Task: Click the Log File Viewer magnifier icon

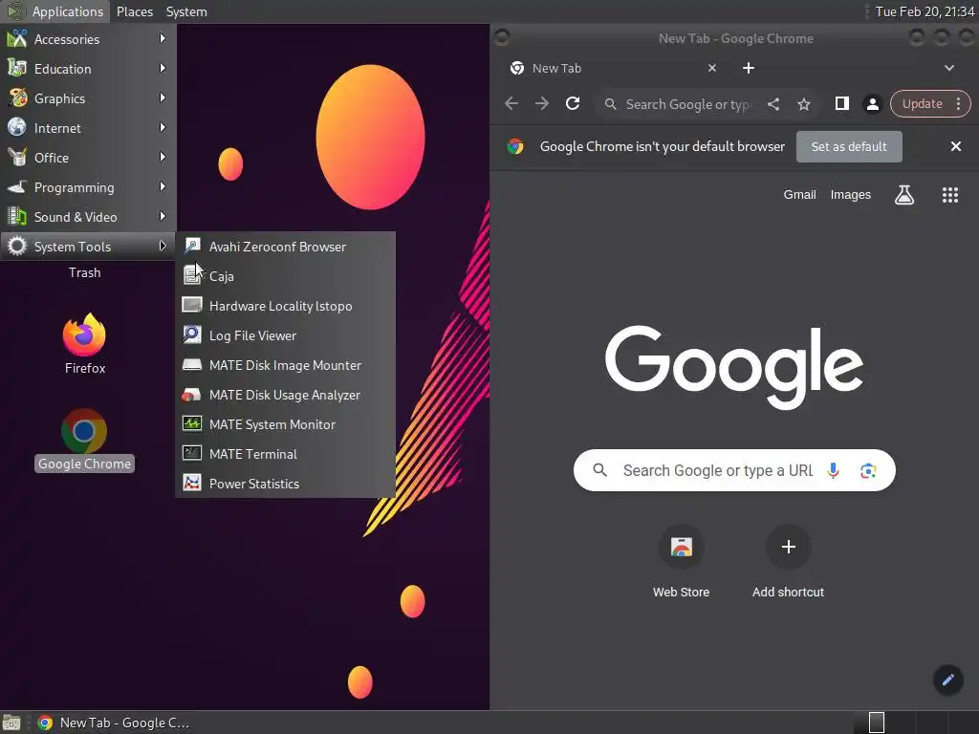Action: pyautogui.click(x=191, y=335)
